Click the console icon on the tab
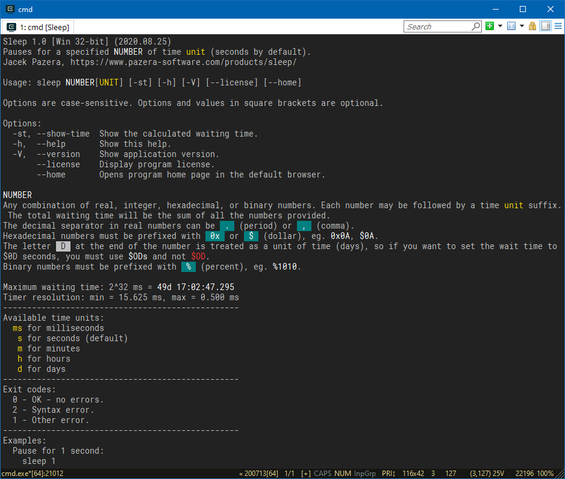 click(11, 27)
